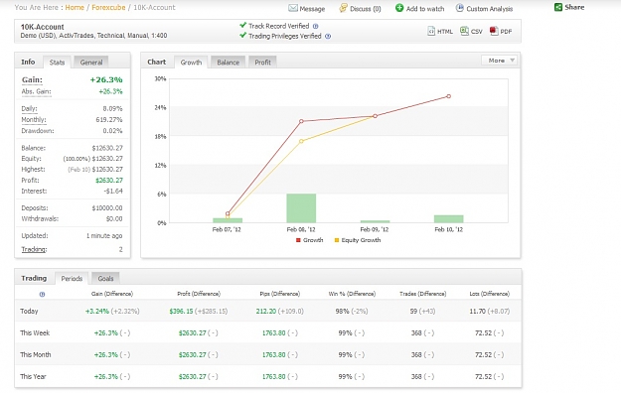Select the Growth chart tab

tap(191, 63)
